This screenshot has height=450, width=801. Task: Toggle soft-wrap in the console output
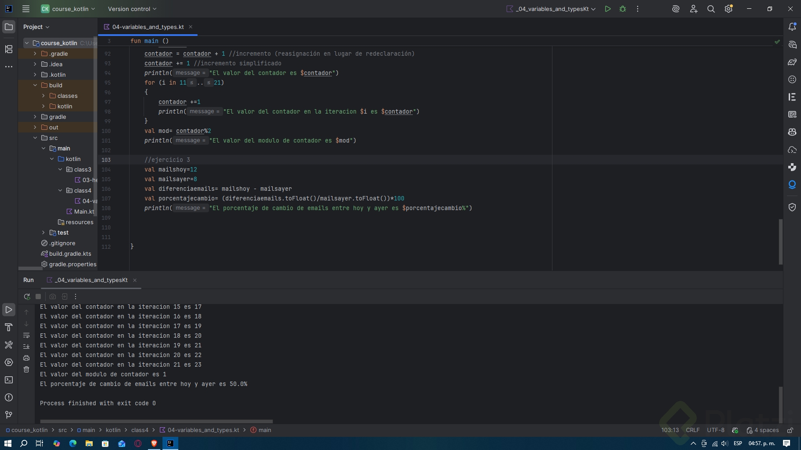point(26,336)
